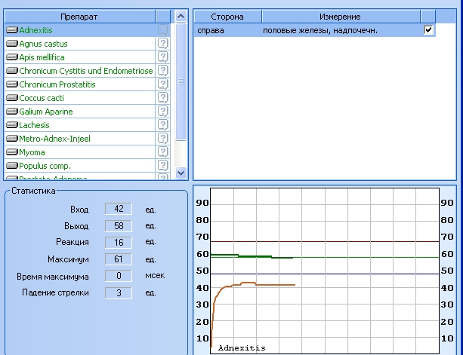Select the Adnexitis preparation row
463x355 pixels.
click(36, 30)
